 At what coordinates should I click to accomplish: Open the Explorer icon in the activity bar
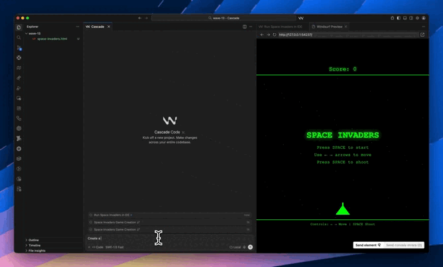(19, 27)
